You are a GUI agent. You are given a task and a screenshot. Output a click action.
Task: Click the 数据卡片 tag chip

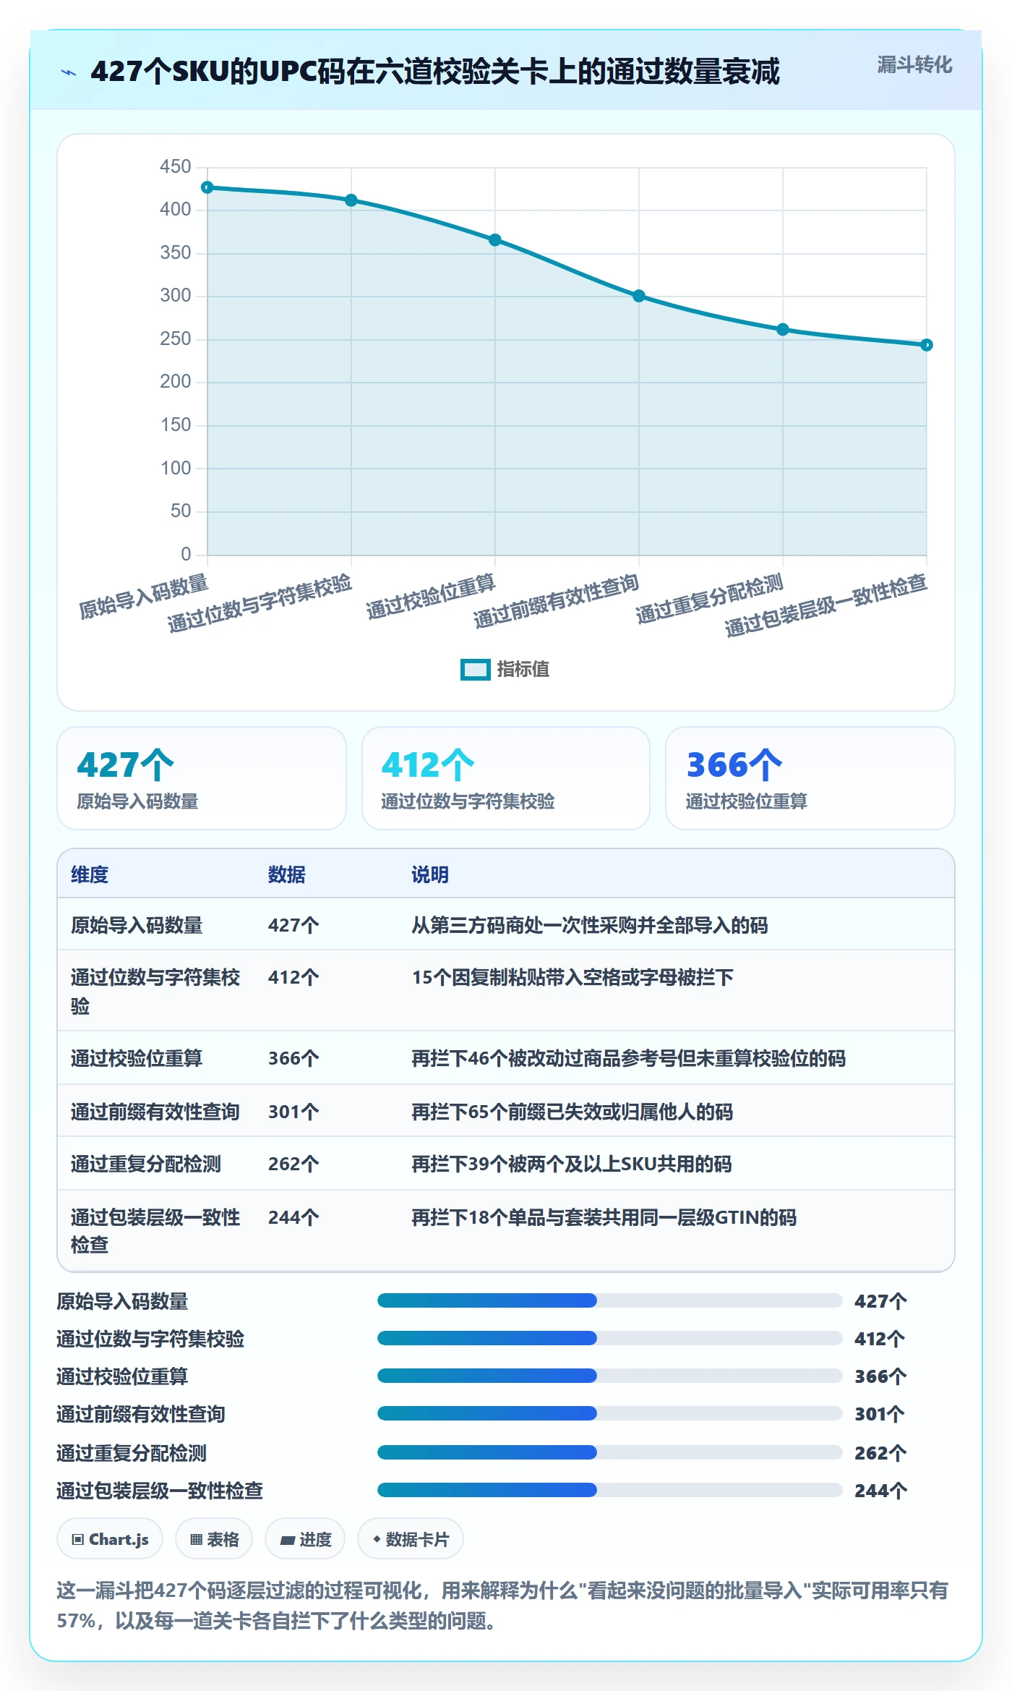[411, 1539]
